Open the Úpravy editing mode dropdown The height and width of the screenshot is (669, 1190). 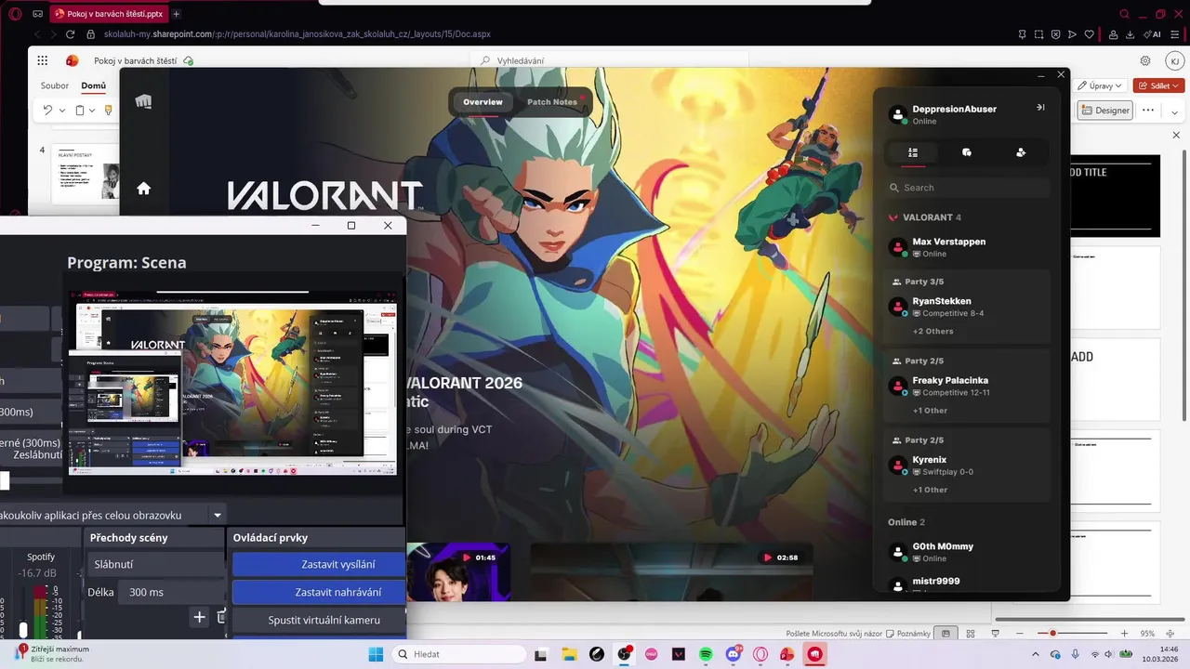(1102, 85)
